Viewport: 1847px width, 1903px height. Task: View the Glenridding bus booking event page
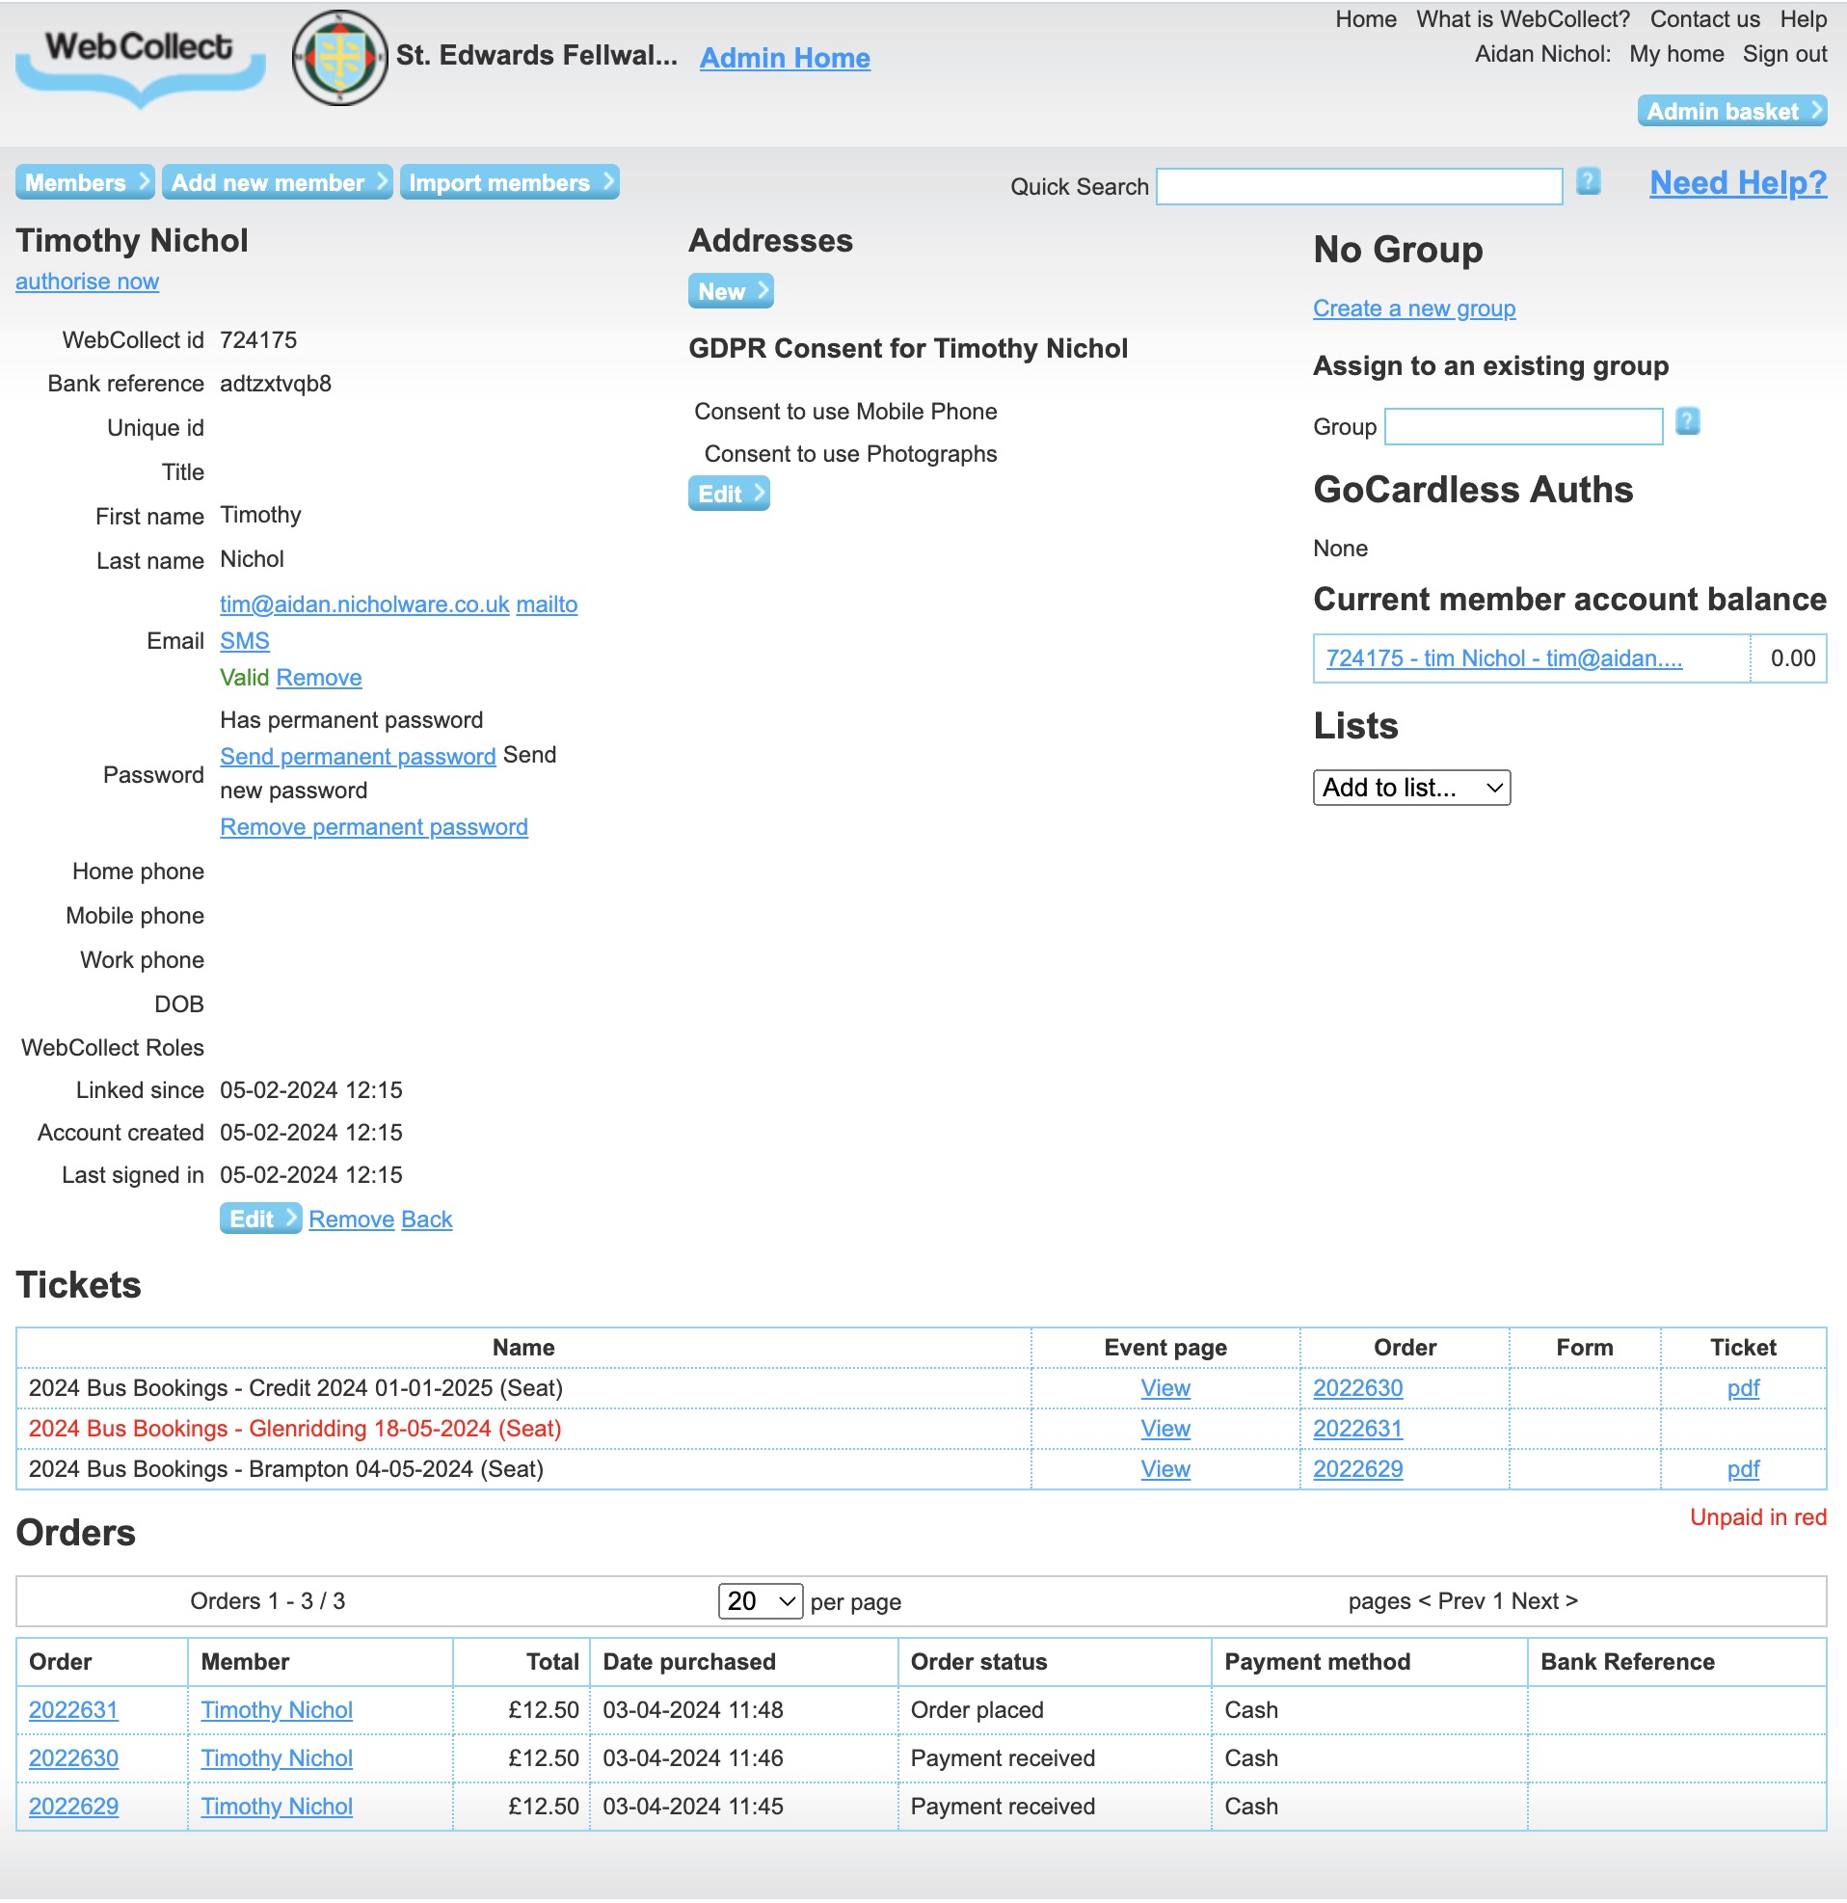tap(1164, 1429)
